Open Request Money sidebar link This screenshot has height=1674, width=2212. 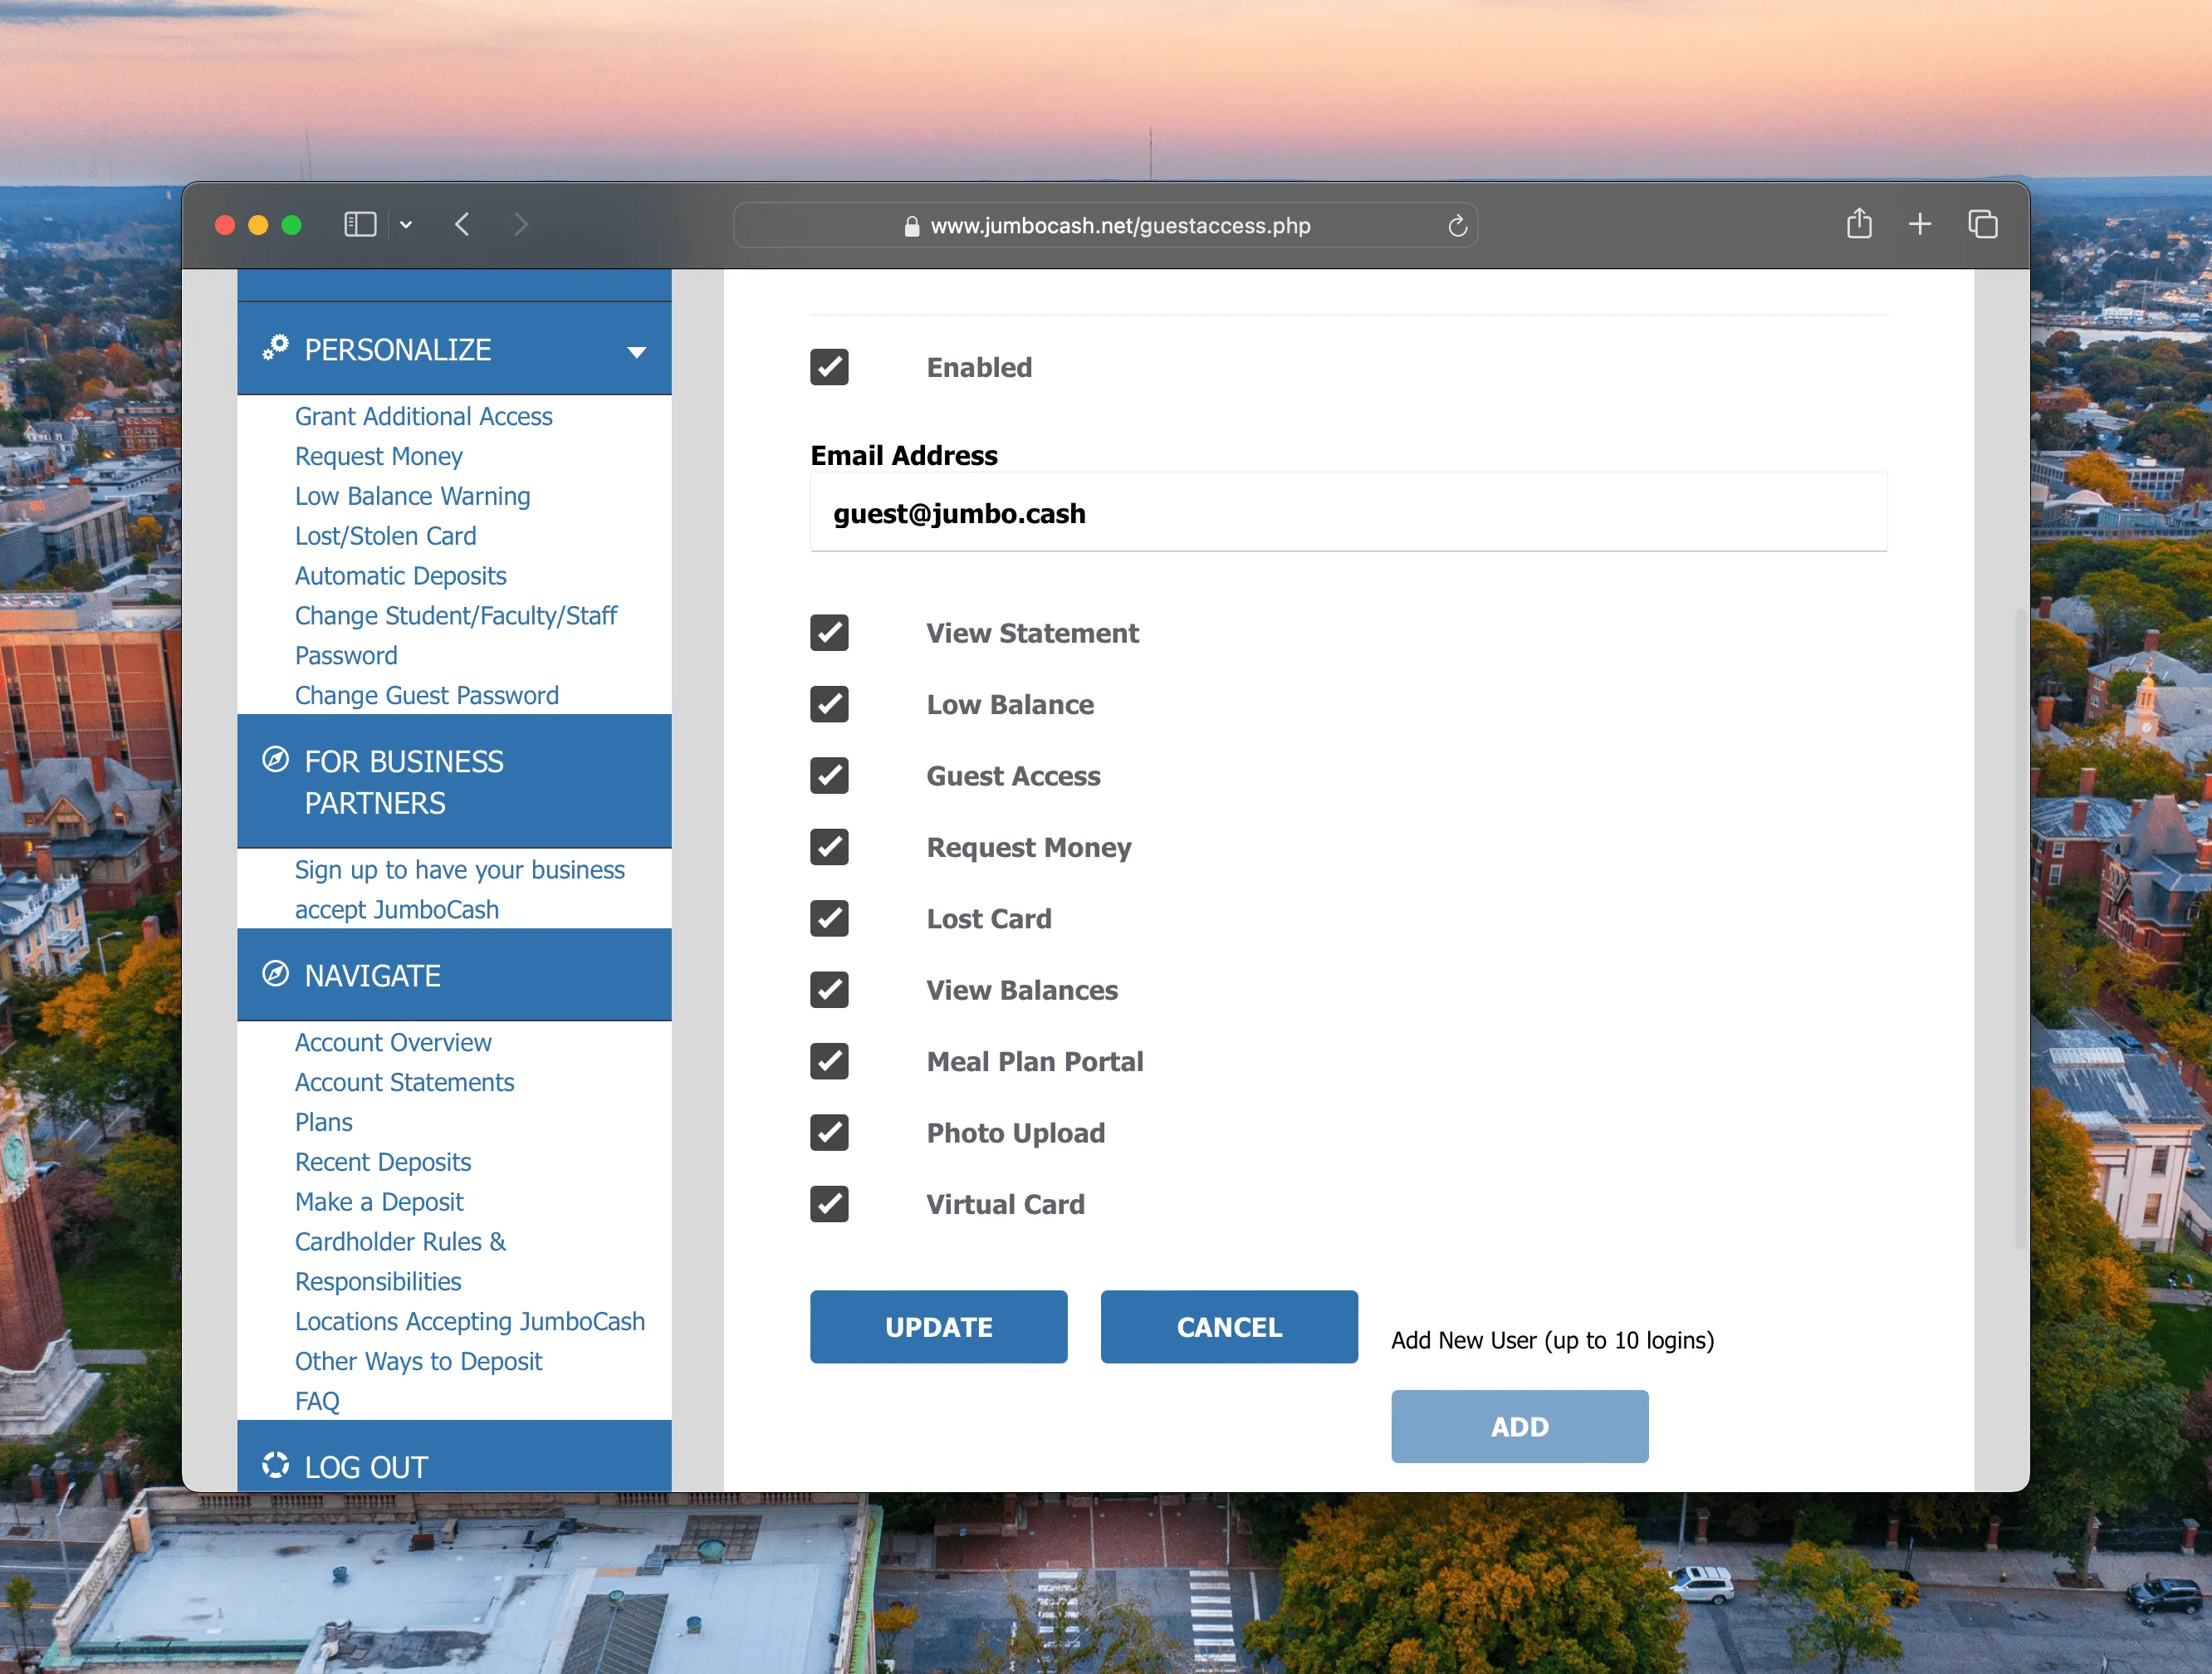pos(378,456)
